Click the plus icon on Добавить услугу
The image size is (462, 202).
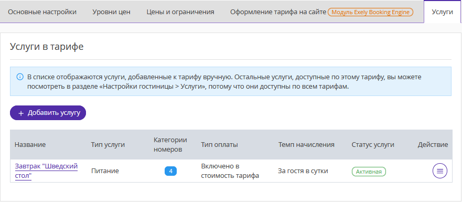(20, 113)
